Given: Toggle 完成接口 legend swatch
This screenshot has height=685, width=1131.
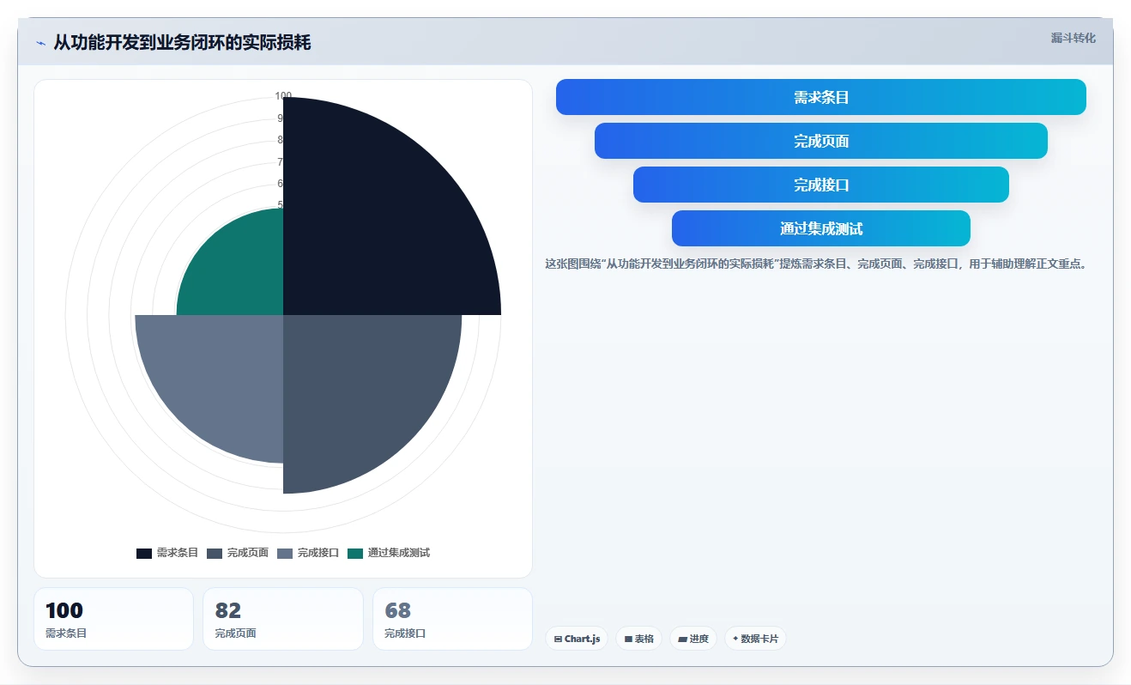Looking at the screenshot, I should tap(285, 554).
